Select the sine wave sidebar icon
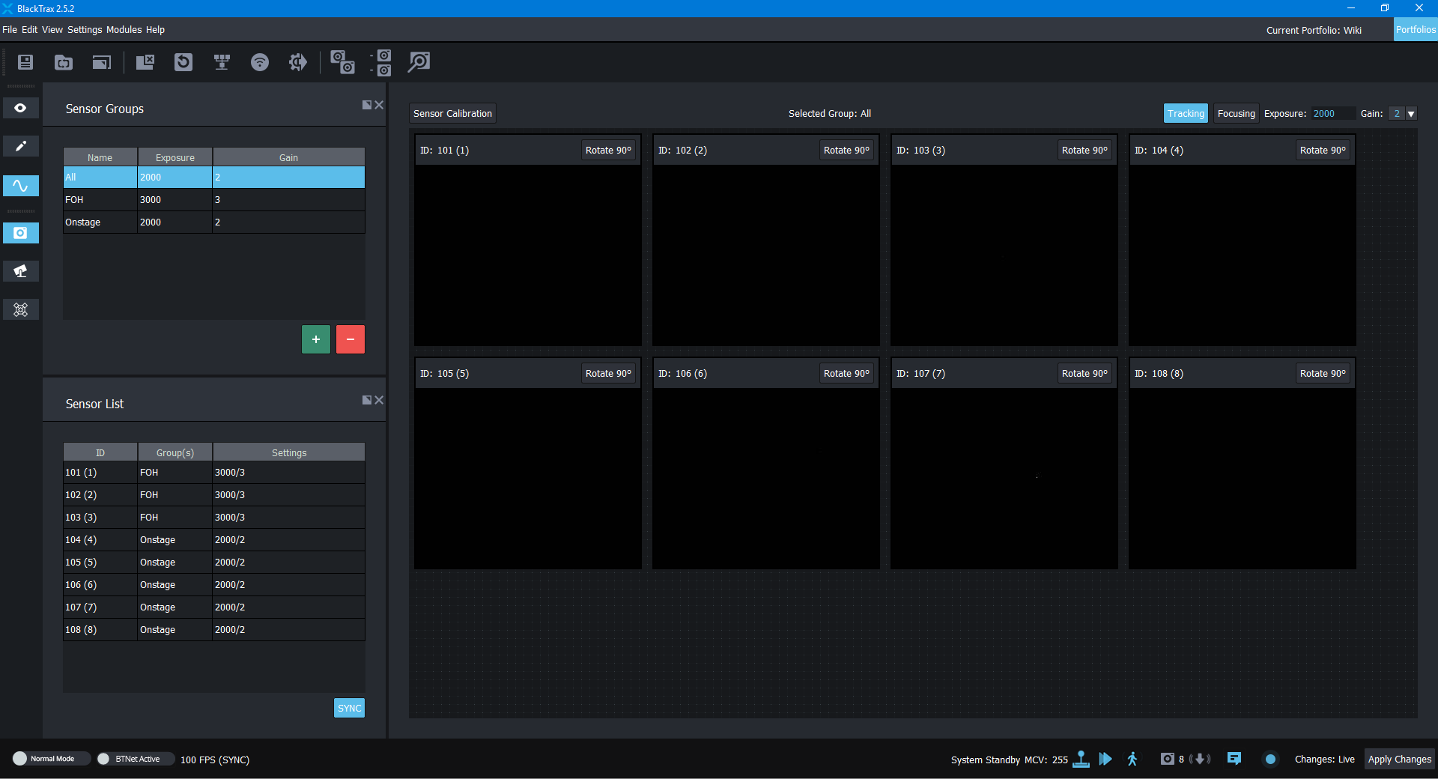Viewport: 1438px width, 779px height. pyautogui.click(x=21, y=186)
